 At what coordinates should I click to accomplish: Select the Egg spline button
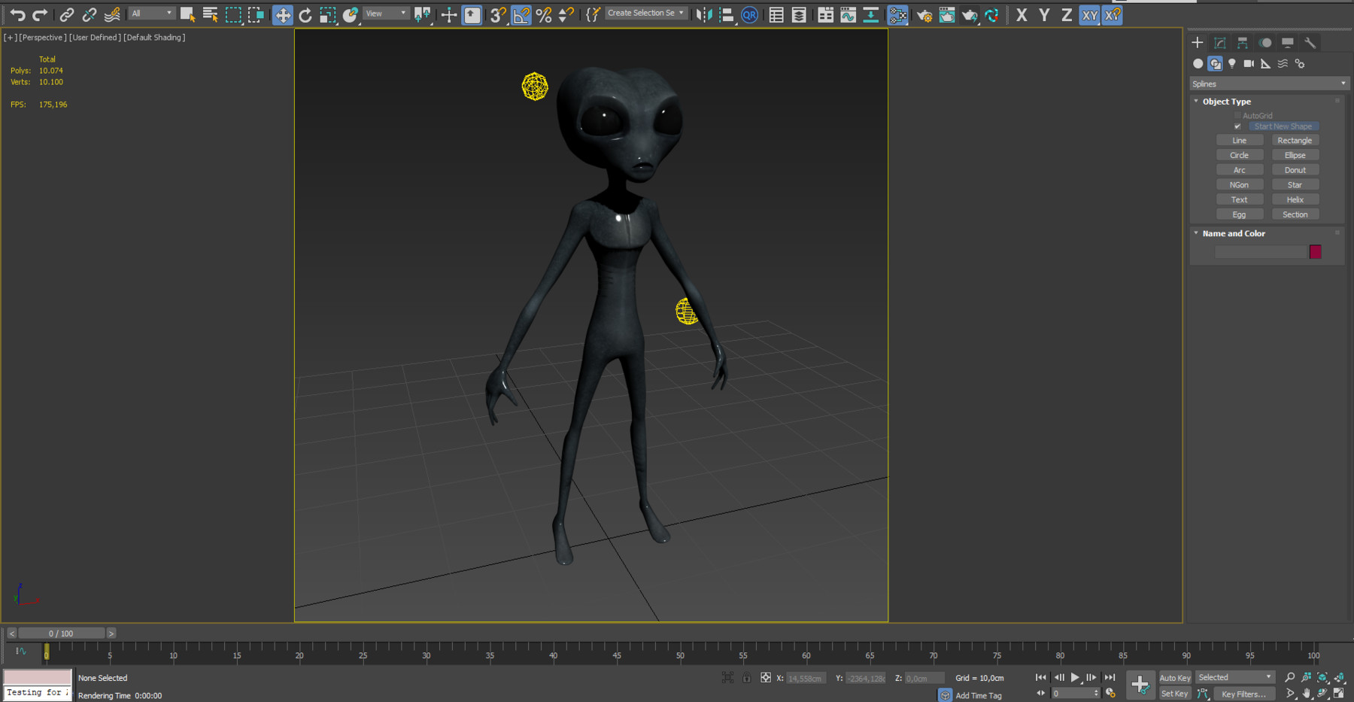[1240, 214]
